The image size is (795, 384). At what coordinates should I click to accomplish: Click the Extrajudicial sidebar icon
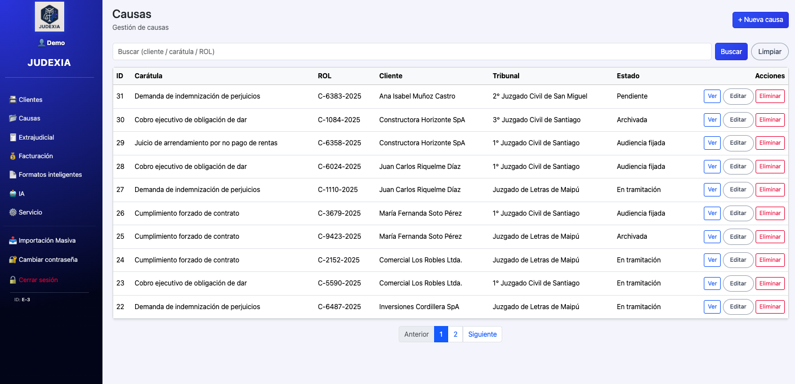tap(13, 137)
